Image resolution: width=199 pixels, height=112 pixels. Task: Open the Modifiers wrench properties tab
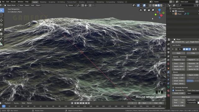pyautogui.click(x=169, y=72)
